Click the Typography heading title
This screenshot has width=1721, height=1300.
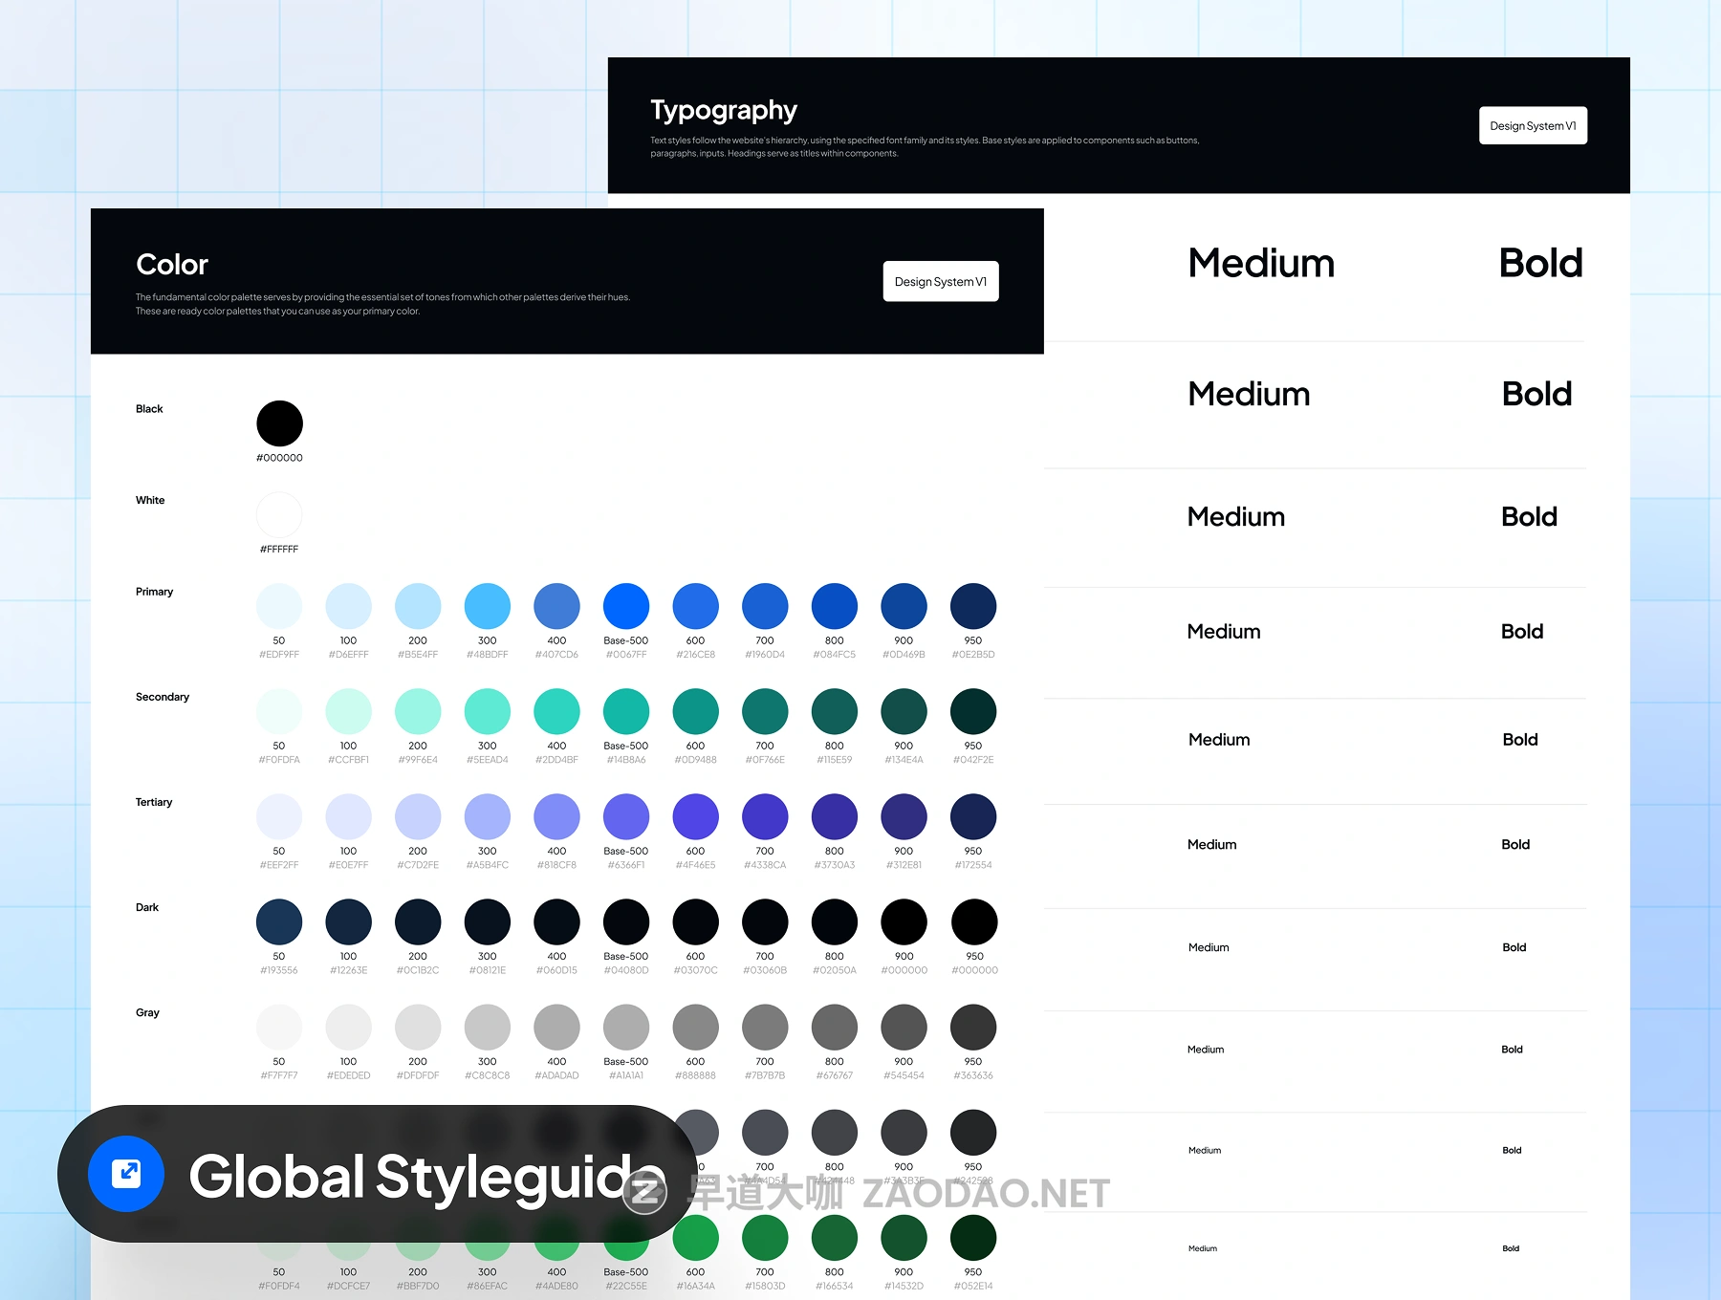[x=724, y=110]
